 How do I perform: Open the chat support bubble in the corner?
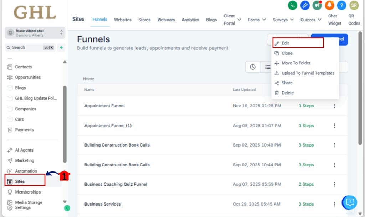[350, 202]
